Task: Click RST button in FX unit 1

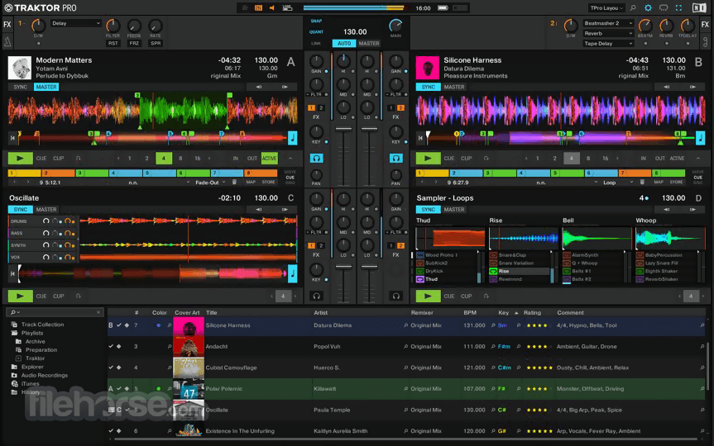Action: [113, 43]
